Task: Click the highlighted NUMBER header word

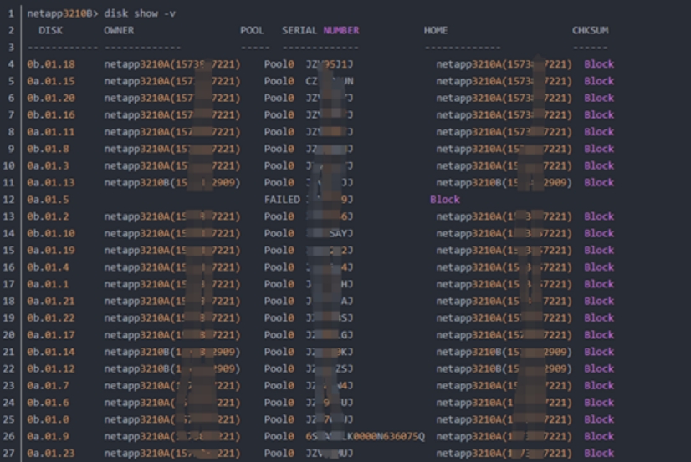Action: pos(341,30)
